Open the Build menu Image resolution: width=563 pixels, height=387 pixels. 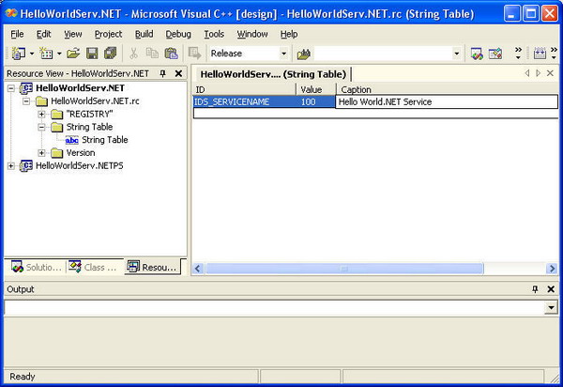coord(144,34)
